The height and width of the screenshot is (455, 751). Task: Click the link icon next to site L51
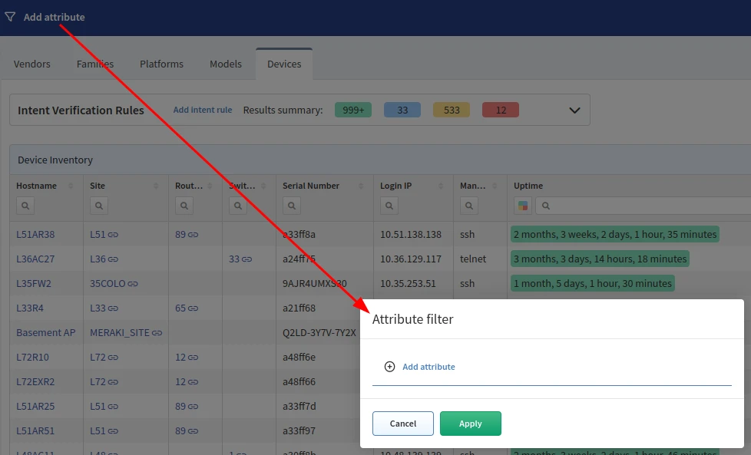click(113, 235)
